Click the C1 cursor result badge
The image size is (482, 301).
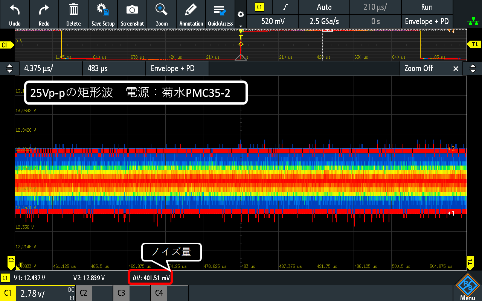click(x=5, y=278)
